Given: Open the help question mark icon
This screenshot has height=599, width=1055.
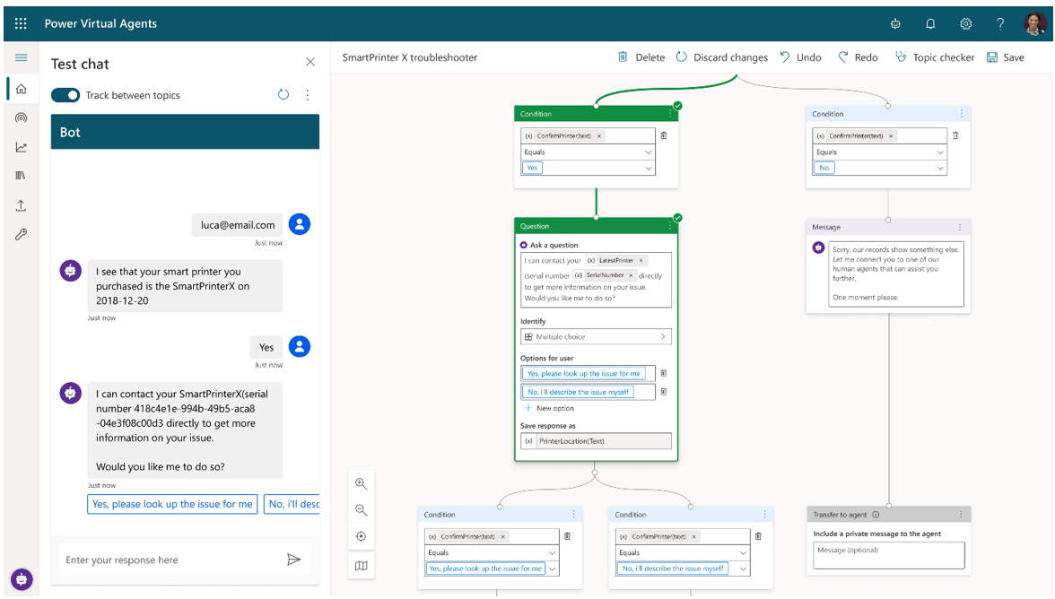Looking at the screenshot, I should pos(1000,23).
